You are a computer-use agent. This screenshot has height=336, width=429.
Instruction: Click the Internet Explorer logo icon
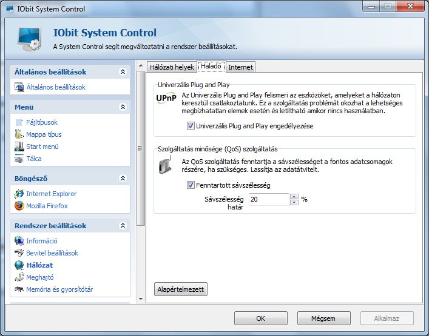[19, 194]
